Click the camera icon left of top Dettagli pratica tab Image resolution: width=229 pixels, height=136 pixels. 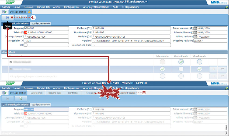(4, 12)
